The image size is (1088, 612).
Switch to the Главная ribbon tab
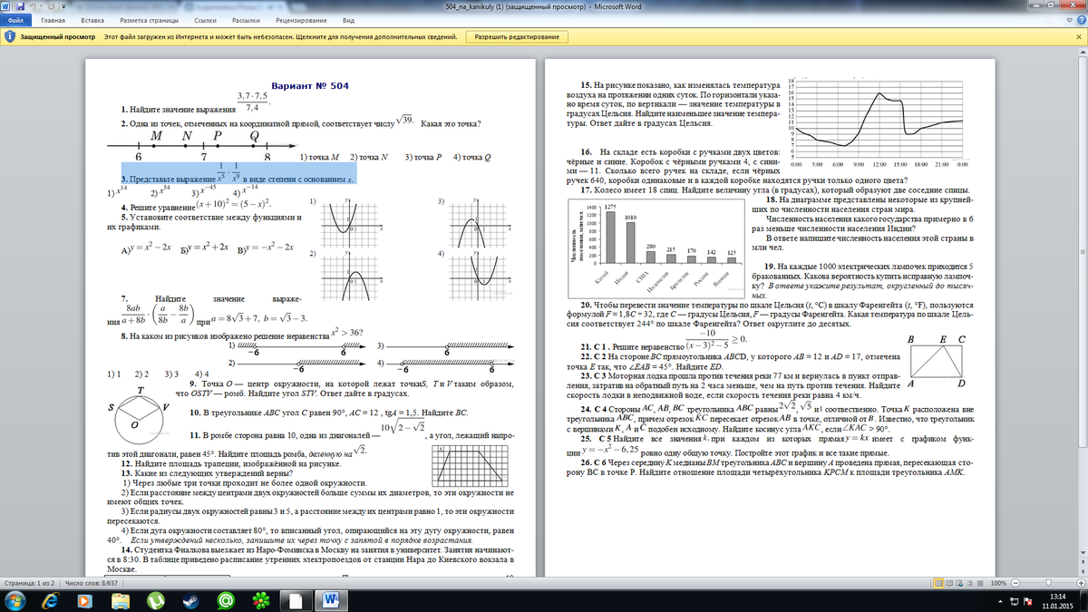click(x=53, y=19)
